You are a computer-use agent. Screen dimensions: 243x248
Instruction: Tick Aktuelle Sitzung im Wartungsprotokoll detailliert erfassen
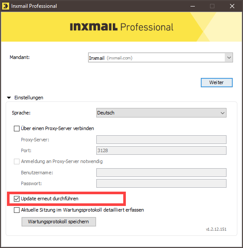[x=16, y=210]
